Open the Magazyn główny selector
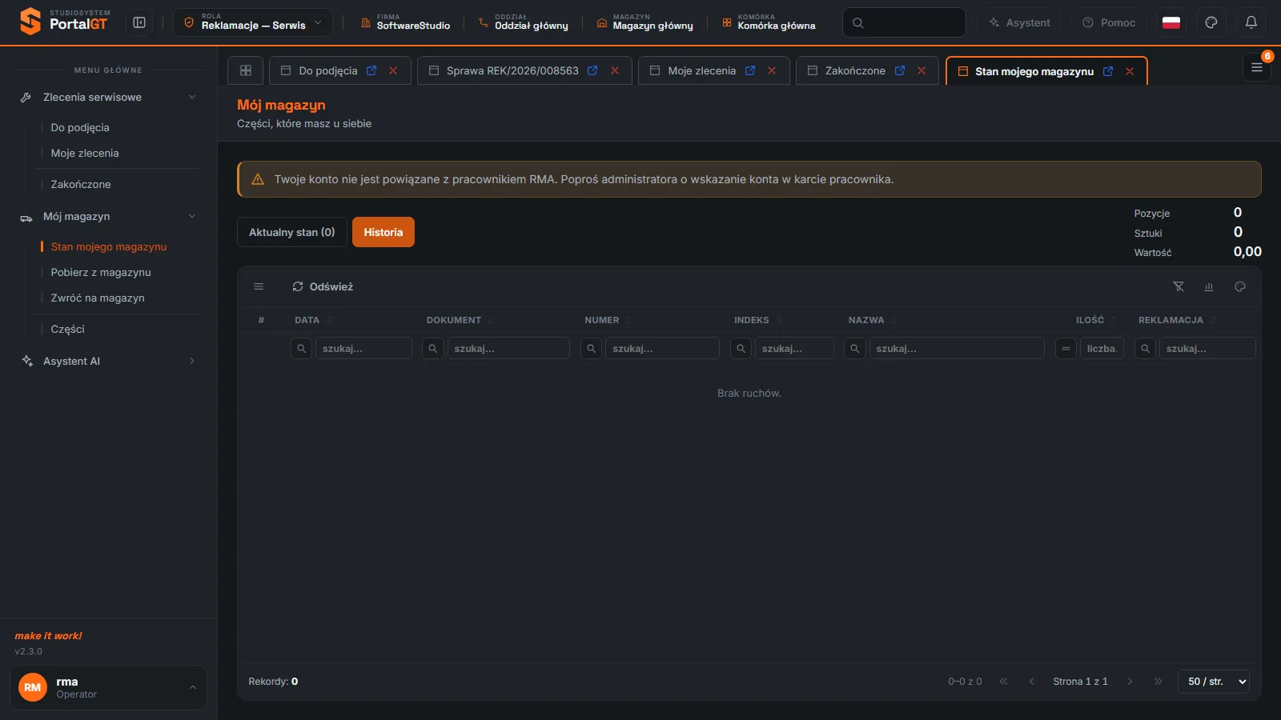Viewport: 1281px width, 720px height. coord(645,22)
